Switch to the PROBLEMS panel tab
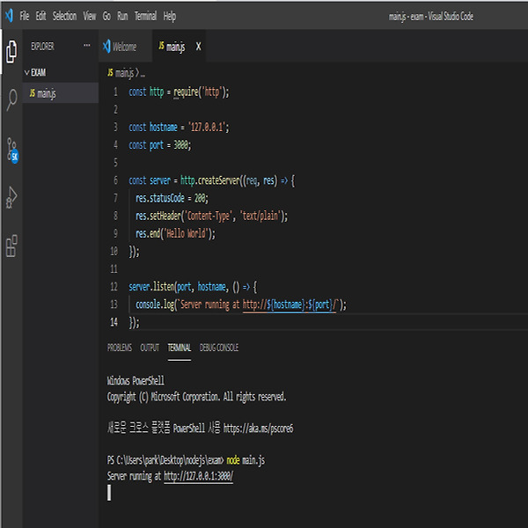 [x=120, y=348]
